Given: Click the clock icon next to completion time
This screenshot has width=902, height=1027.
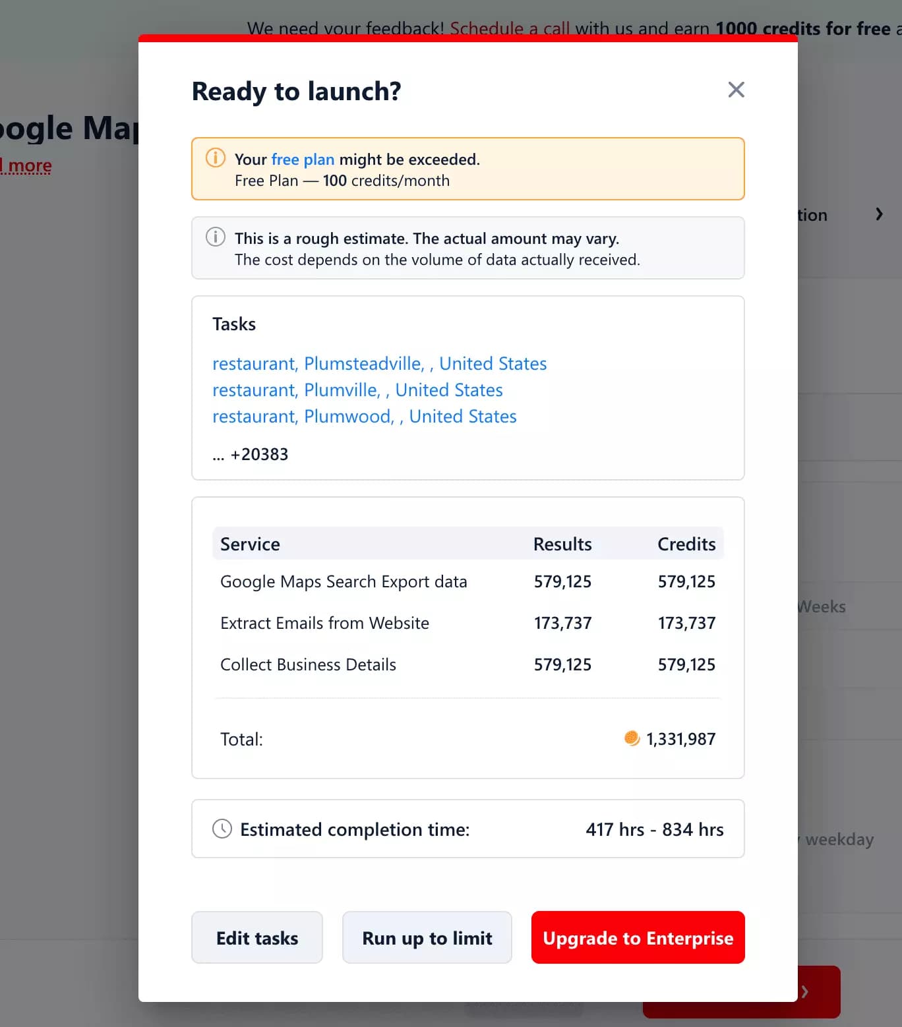Looking at the screenshot, I should click(x=222, y=829).
